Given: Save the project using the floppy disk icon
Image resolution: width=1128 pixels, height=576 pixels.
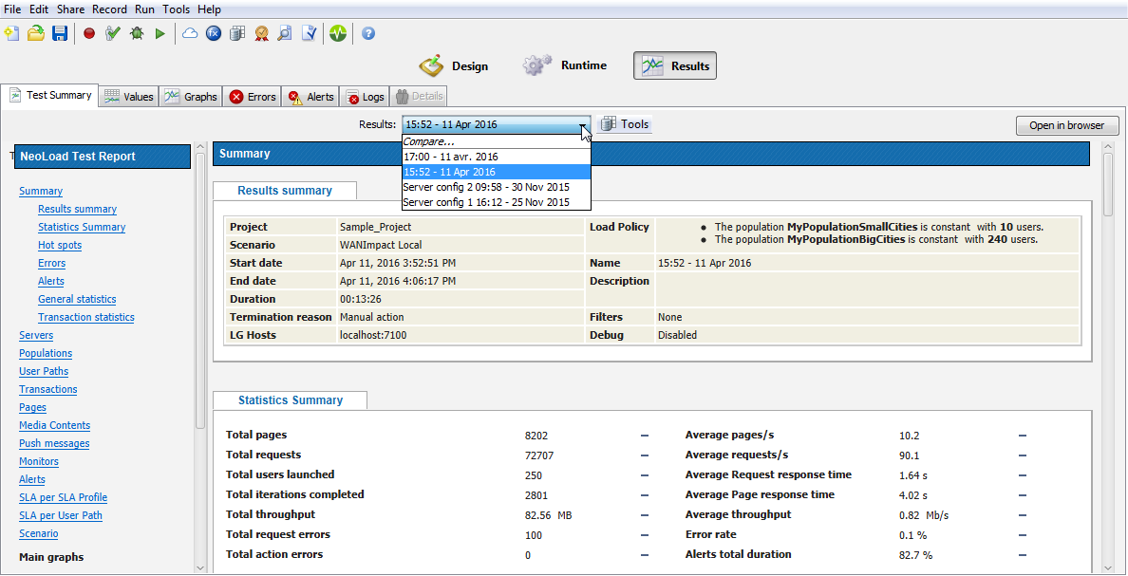Looking at the screenshot, I should click(x=59, y=33).
